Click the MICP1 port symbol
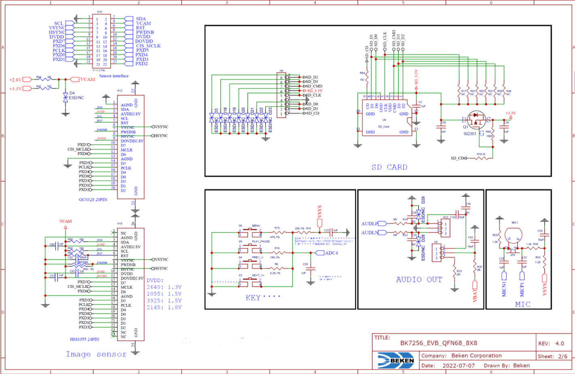The image size is (575, 374). [x=522, y=283]
